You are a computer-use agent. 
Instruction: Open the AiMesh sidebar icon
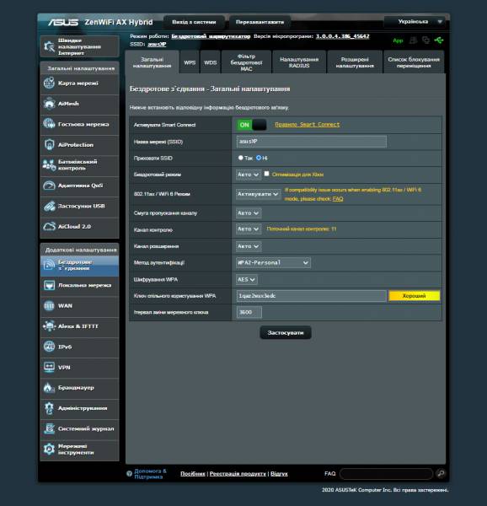tap(49, 104)
